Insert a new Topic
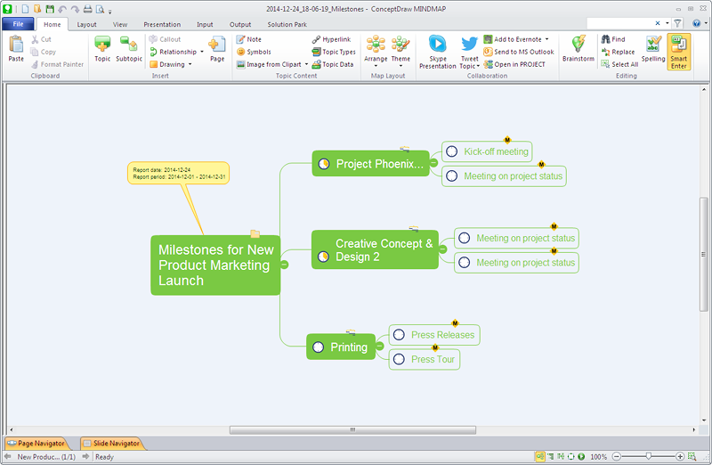This screenshot has height=465, width=712. (102, 48)
